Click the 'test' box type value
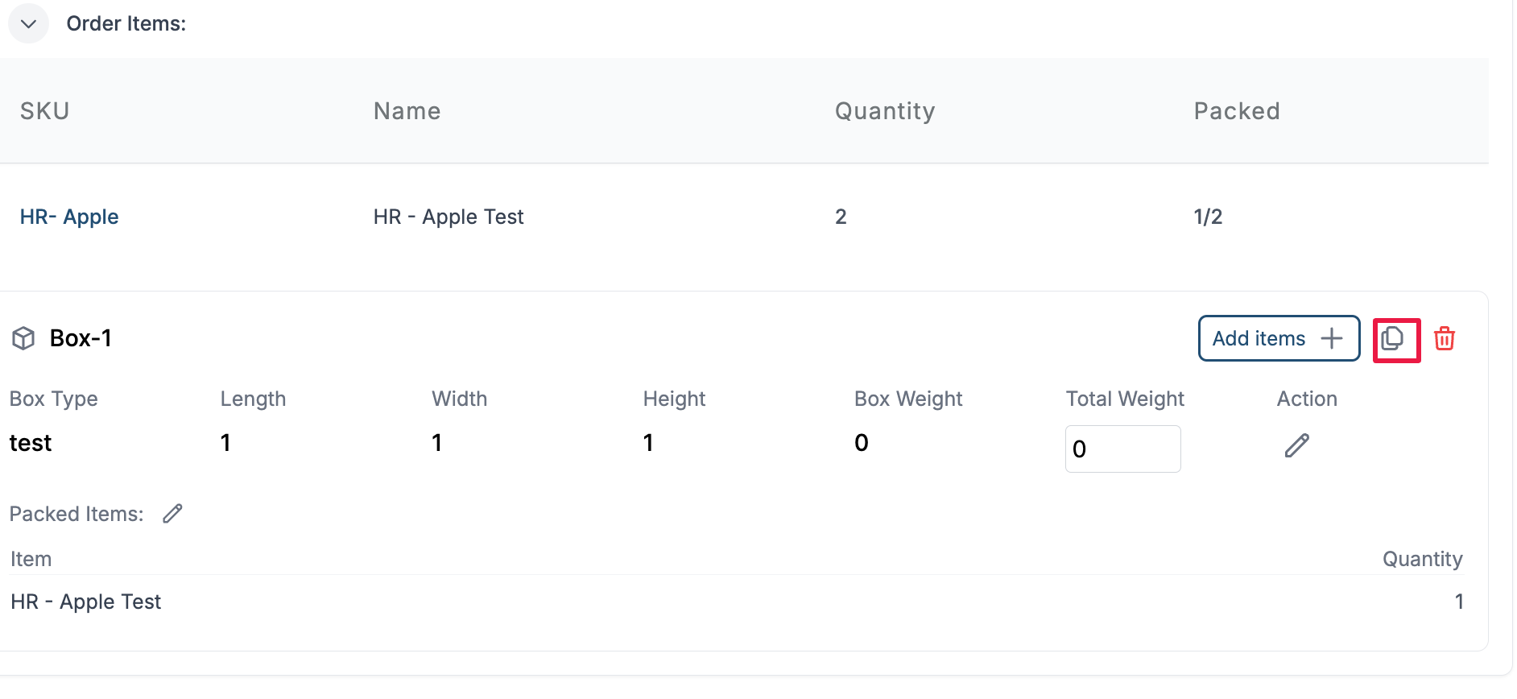 point(31,443)
